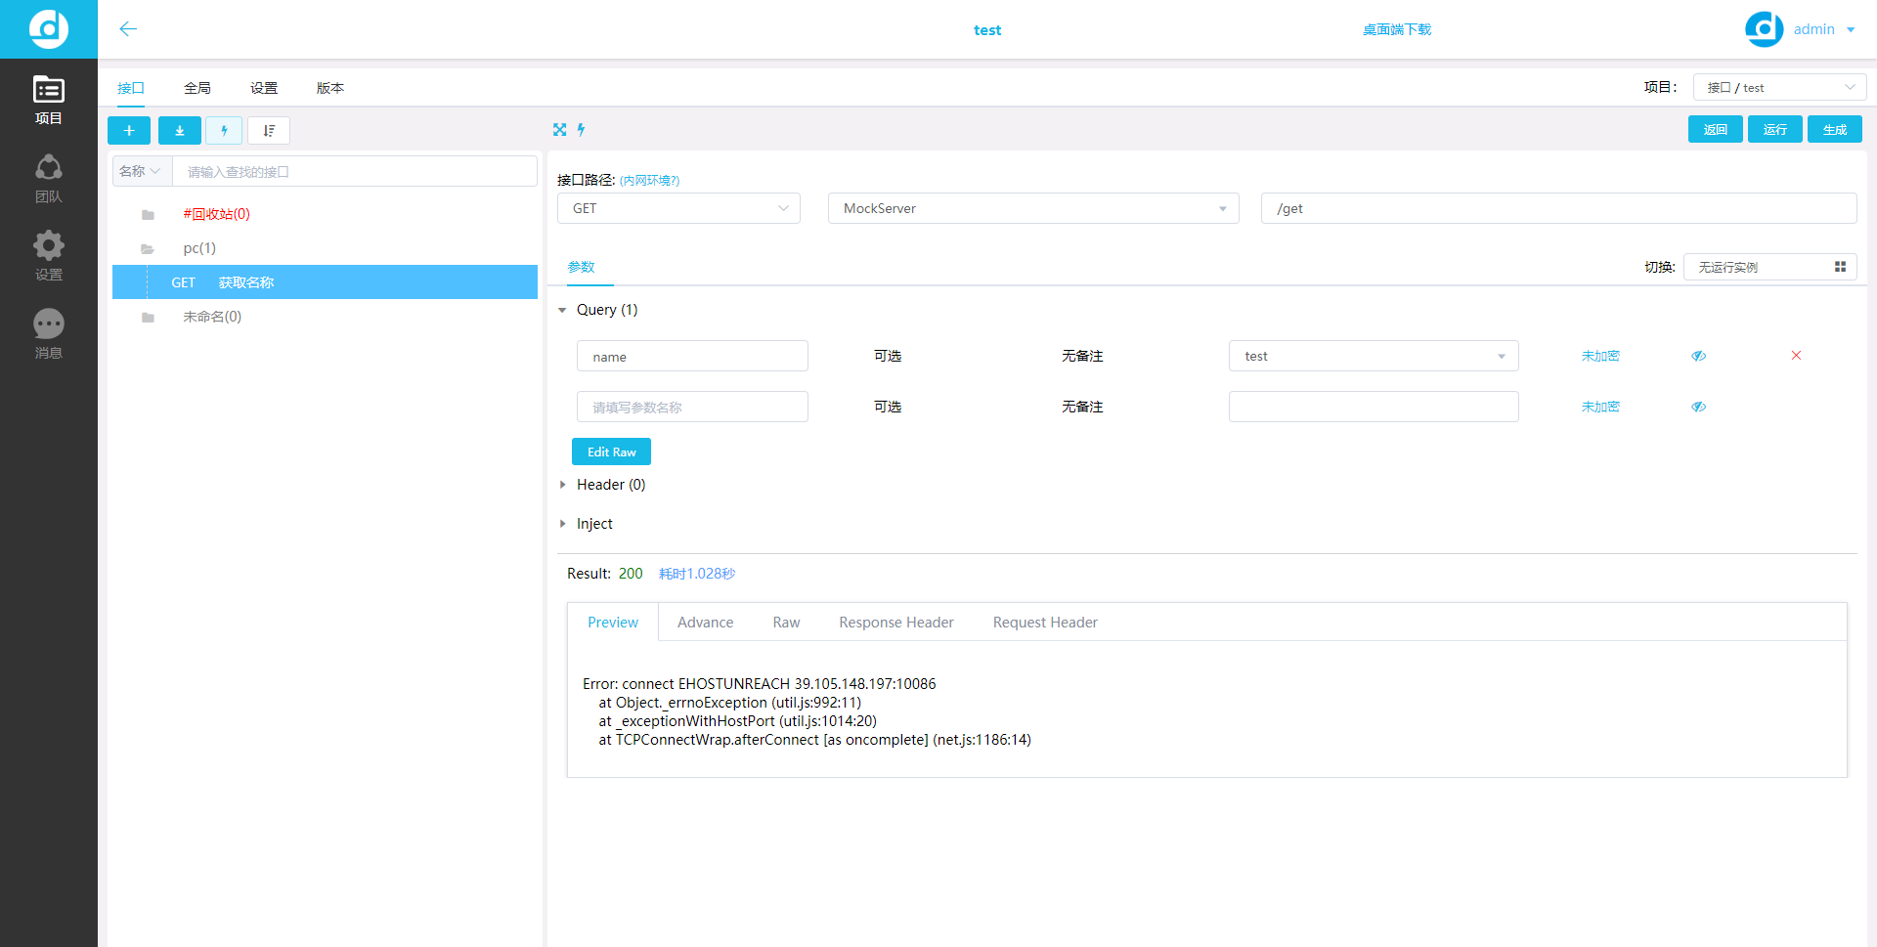Open the Raw result tab
Viewport: 1877px width, 947px height.
point(786,623)
